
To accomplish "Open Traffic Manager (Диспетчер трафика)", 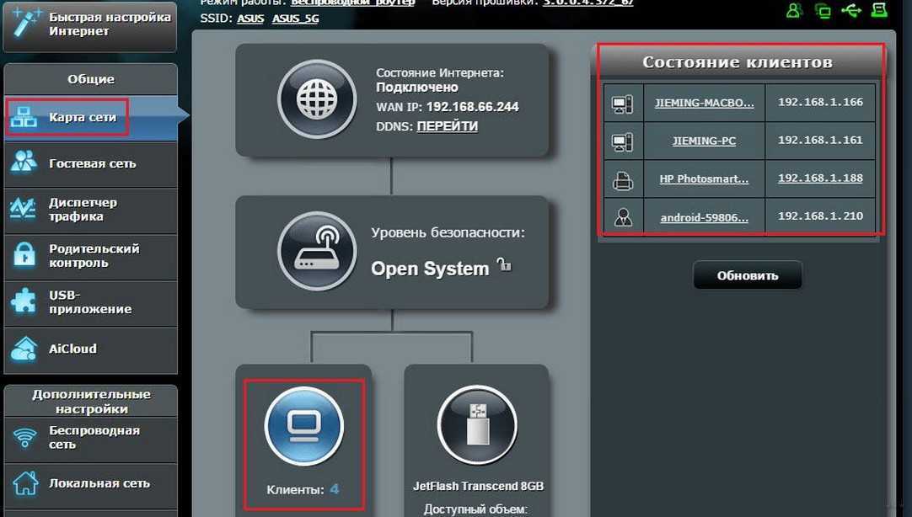I will click(83, 210).
